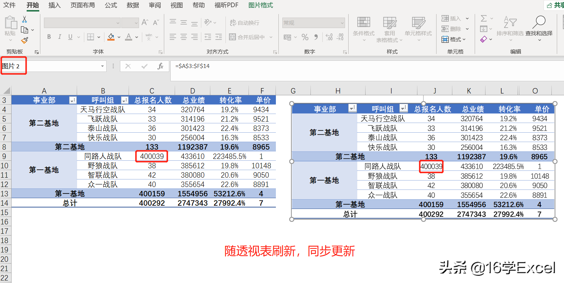Click the accounting number format icon
The image size is (564, 283).
click(x=287, y=37)
